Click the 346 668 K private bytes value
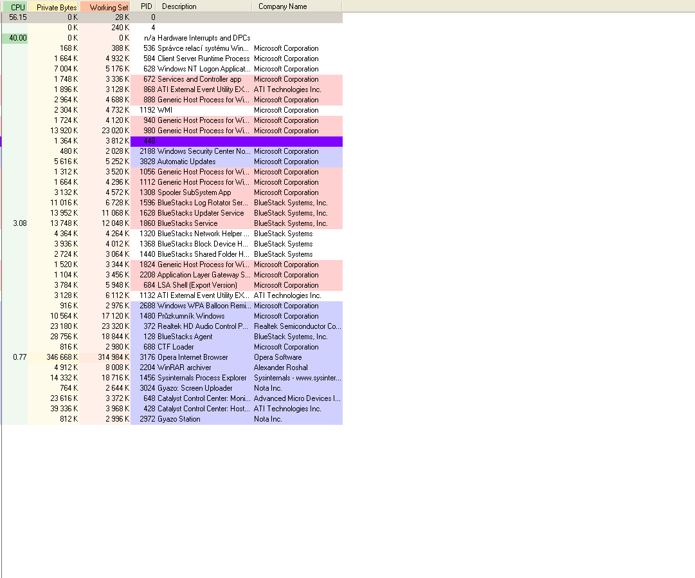This screenshot has height=578, width=695. (62, 357)
